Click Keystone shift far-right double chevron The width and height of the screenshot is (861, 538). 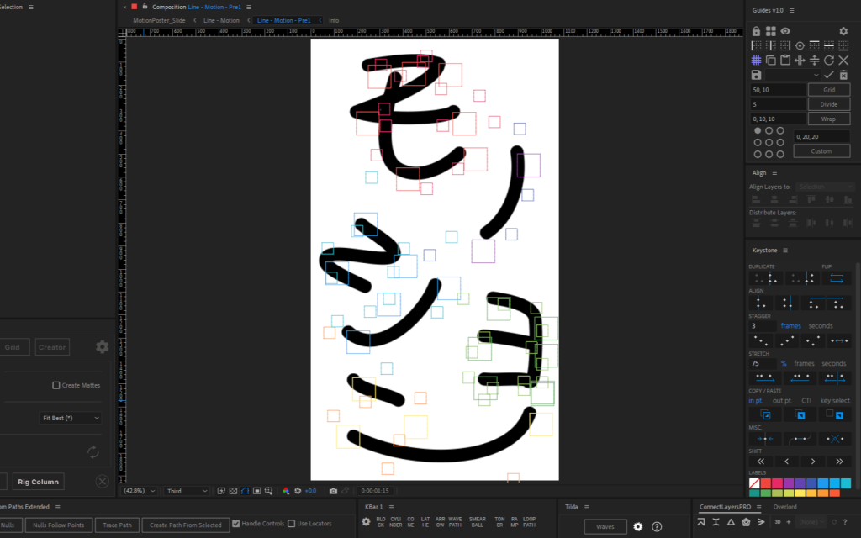point(839,462)
